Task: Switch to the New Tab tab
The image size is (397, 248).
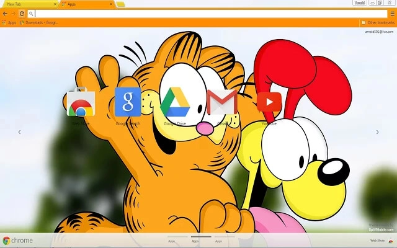Action: [x=30, y=4]
